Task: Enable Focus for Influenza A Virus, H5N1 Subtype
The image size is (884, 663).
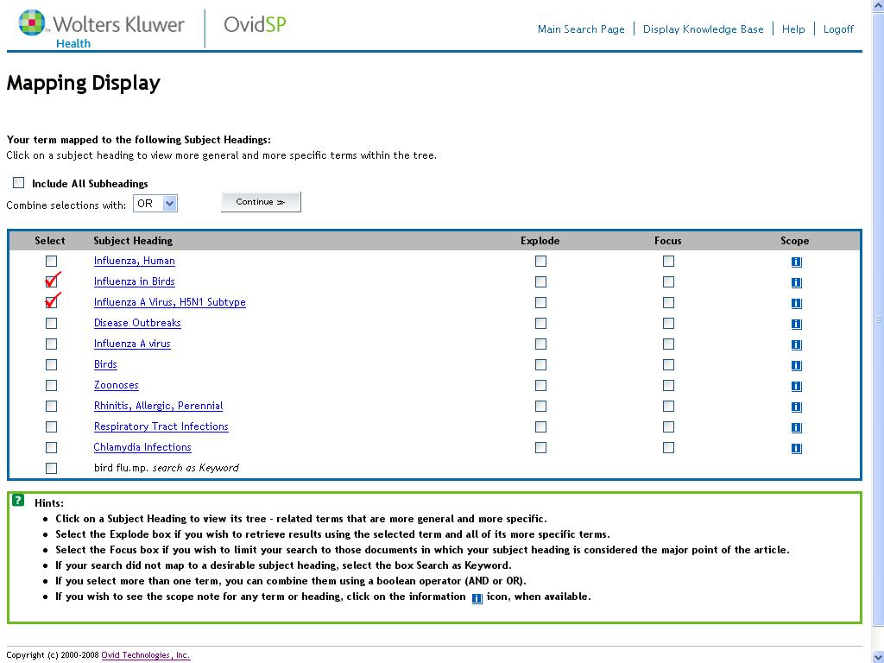Action: click(x=669, y=302)
